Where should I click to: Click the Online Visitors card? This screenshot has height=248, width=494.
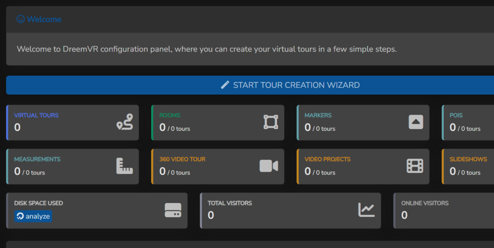pyautogui.click(x=442, y=210)
